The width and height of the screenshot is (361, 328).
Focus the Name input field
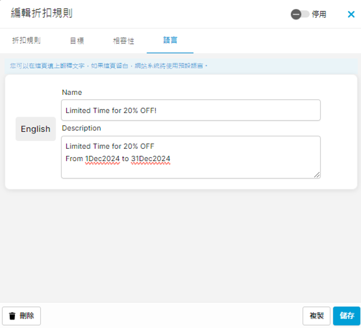click(191, 110)
